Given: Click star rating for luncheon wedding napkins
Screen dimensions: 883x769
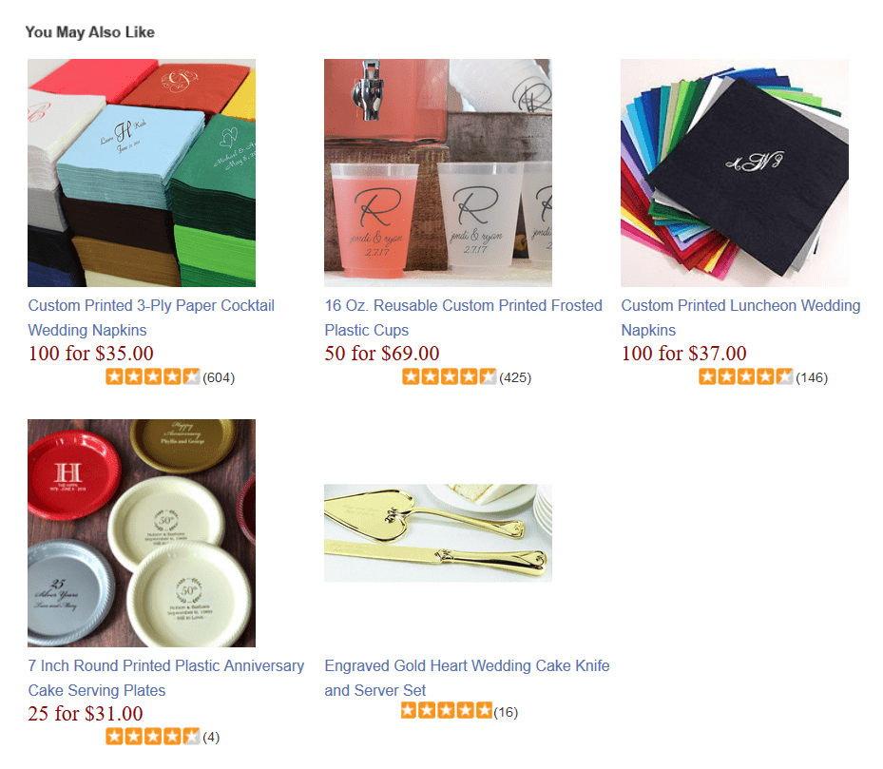Looking at the screenshot, I should (x=745, y=376).
